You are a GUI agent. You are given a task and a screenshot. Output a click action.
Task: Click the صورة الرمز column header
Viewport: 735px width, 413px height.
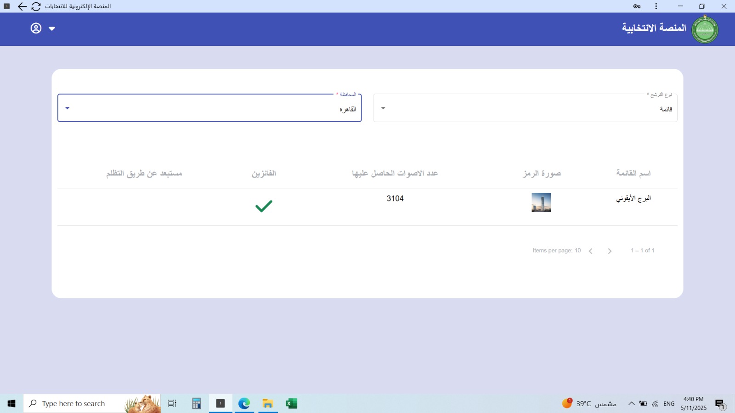[542, 173]
